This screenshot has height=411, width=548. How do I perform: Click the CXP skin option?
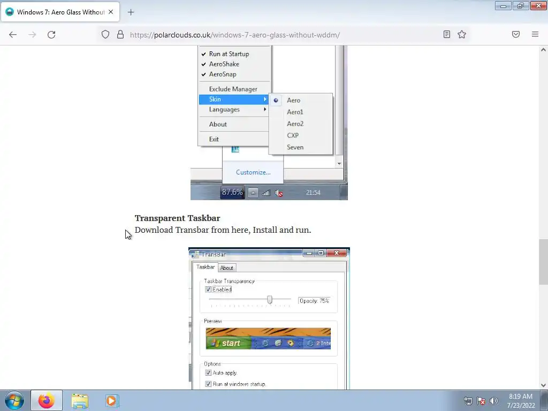pos(293,135)
